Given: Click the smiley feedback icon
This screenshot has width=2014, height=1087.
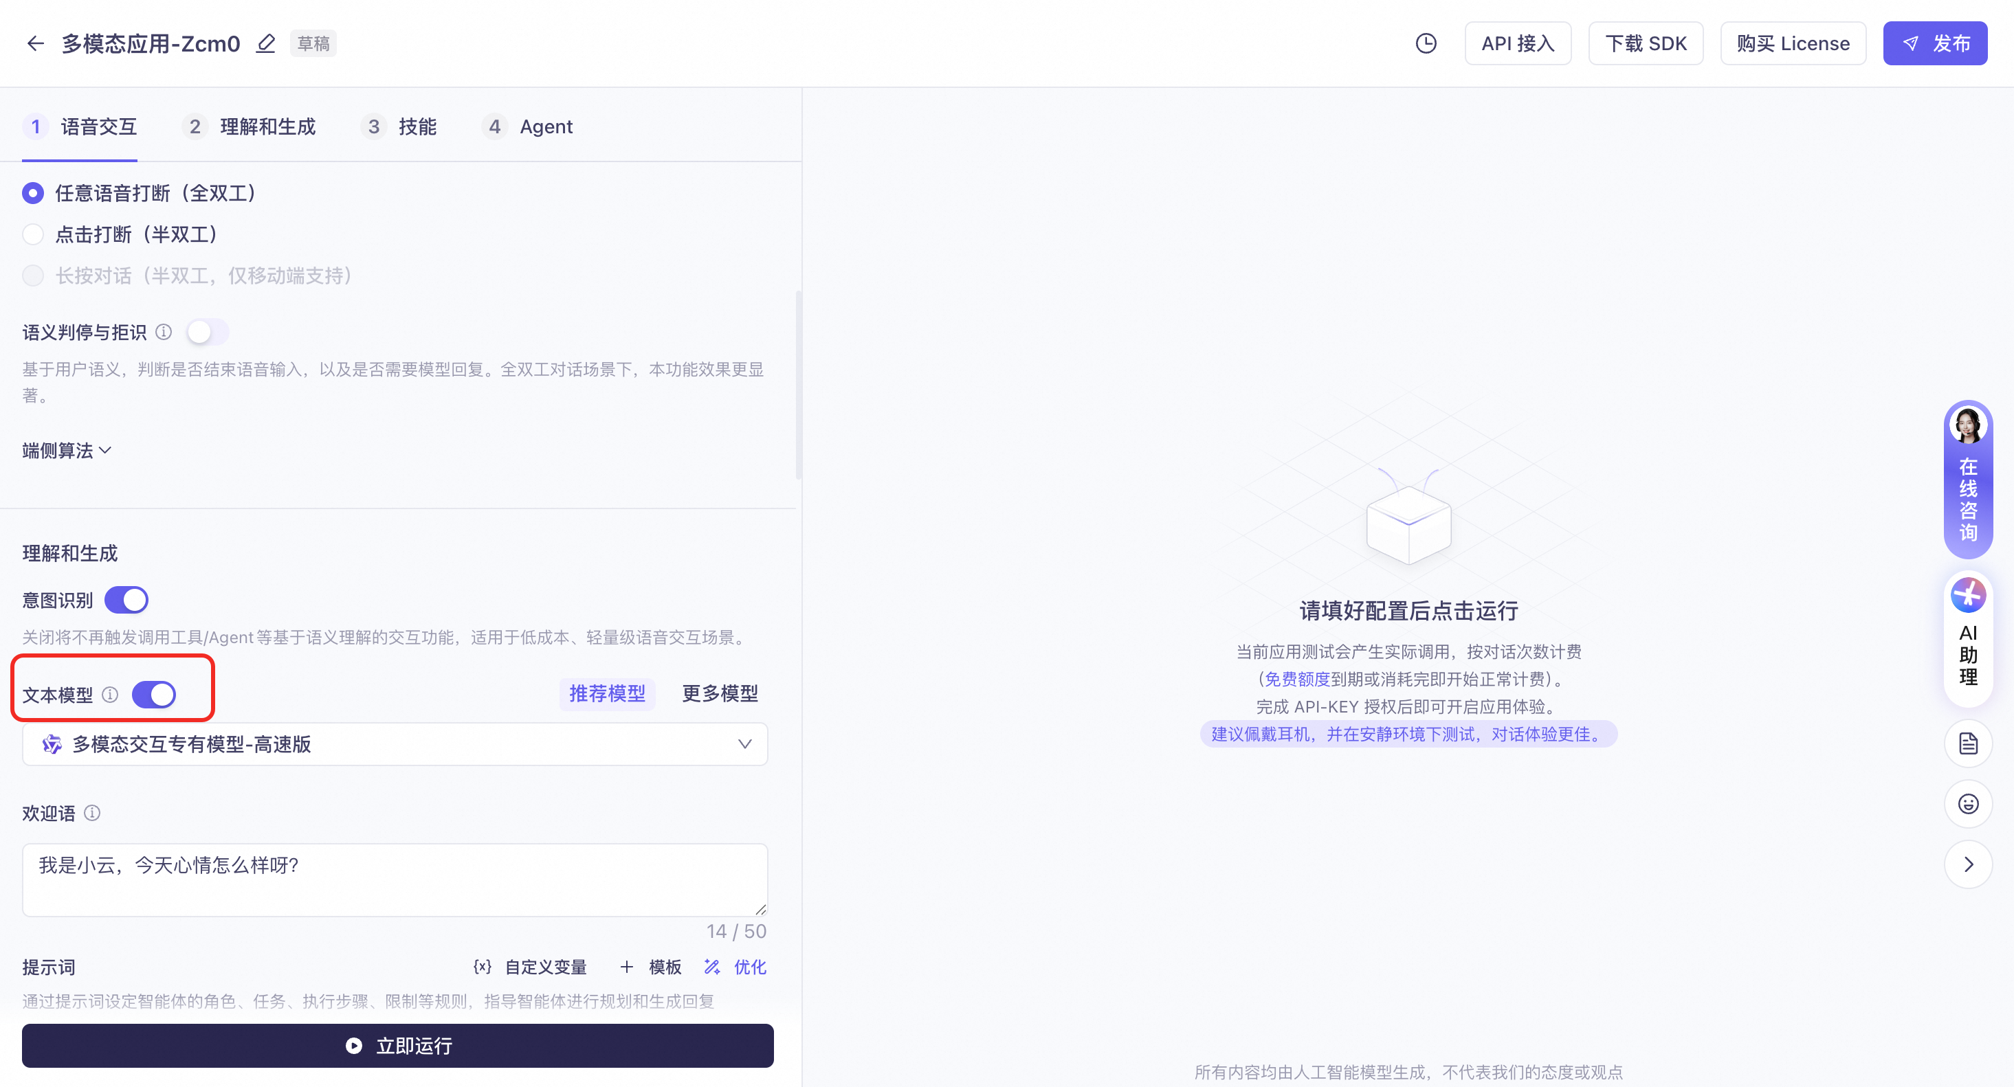Looking at the screenshot, I should tap(1967, 803).
